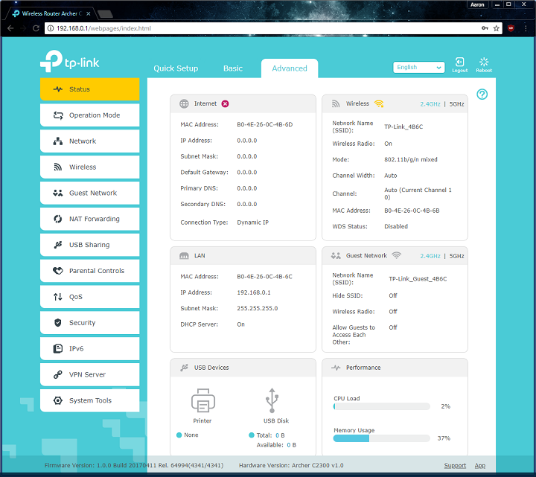
Task: Click the Reboot icon
Action: tap(484, 64)
